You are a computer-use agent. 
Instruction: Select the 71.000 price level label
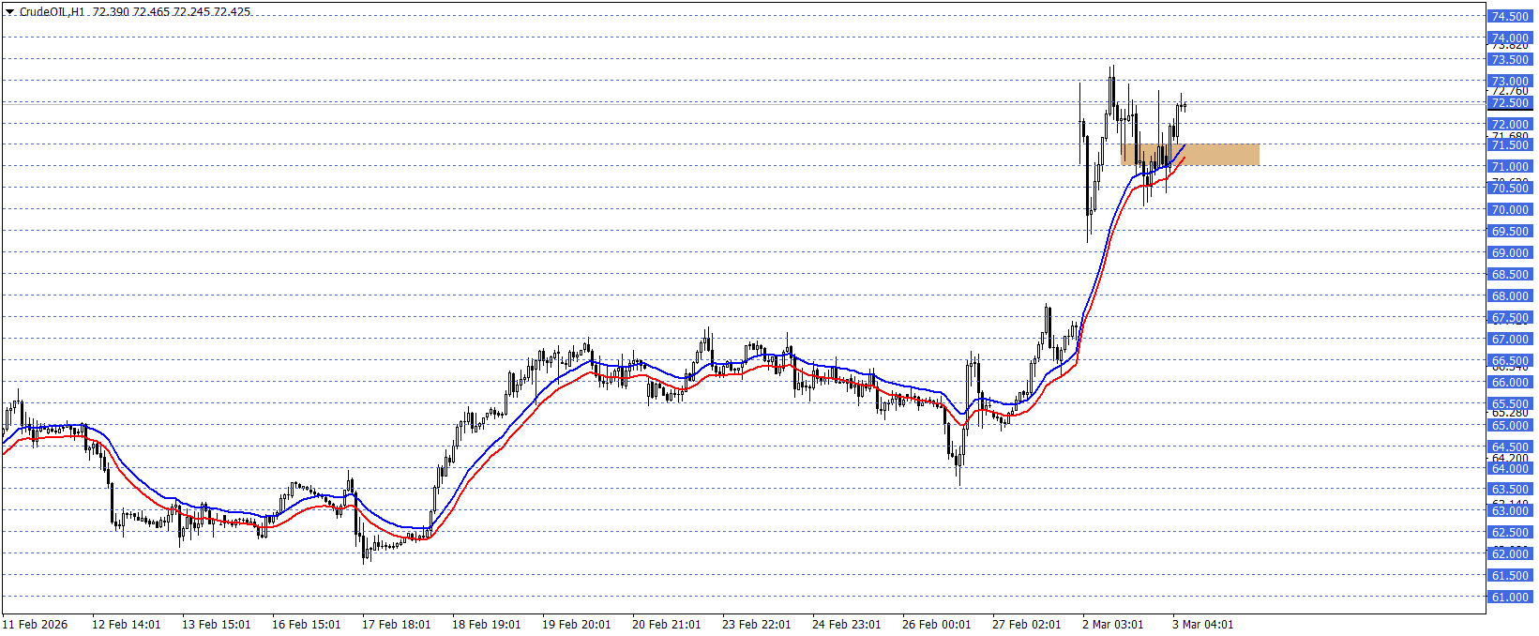1510,167
